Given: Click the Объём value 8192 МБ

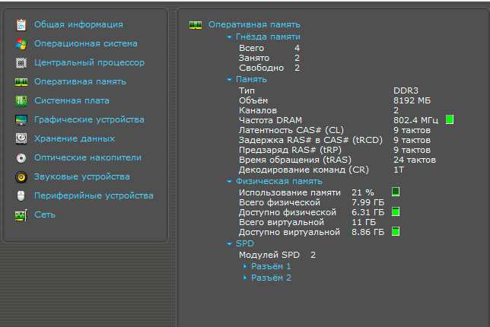Looking at the screenshot, I should [x=412, y=100].
